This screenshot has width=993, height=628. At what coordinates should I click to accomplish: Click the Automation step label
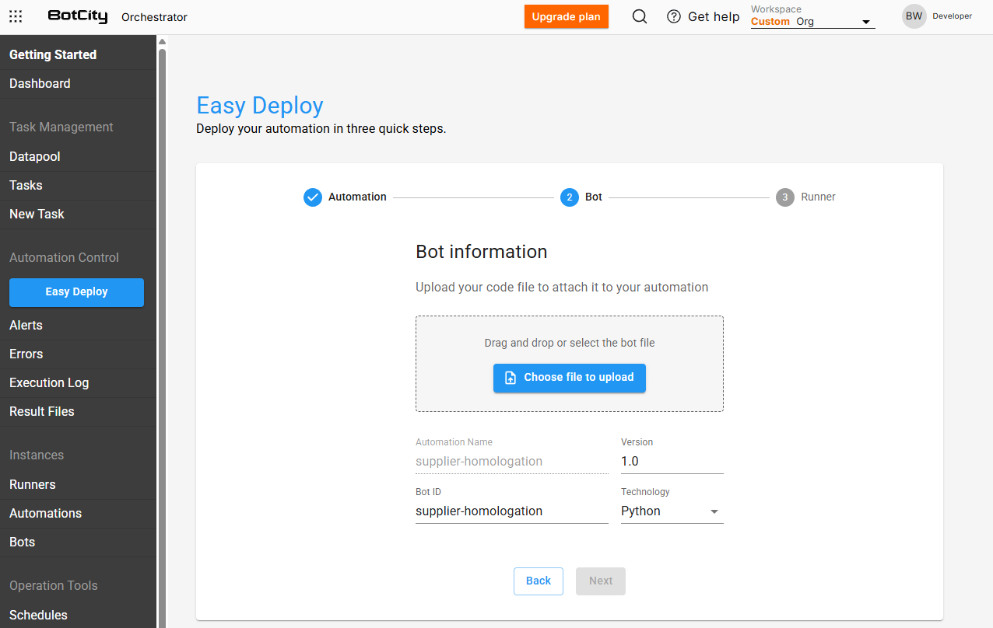pos(357,197)
